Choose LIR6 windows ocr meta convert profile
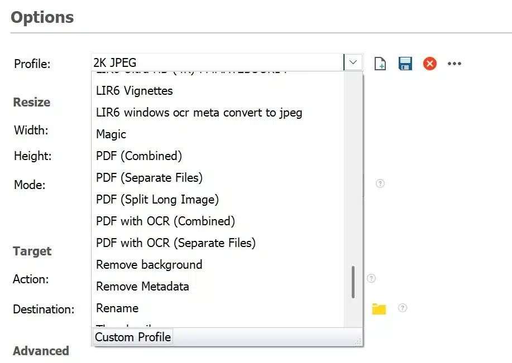Screen dimensions: 512x363 [x=199, y=113]
